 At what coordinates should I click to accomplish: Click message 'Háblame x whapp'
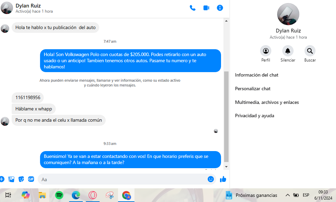(34, 109)
